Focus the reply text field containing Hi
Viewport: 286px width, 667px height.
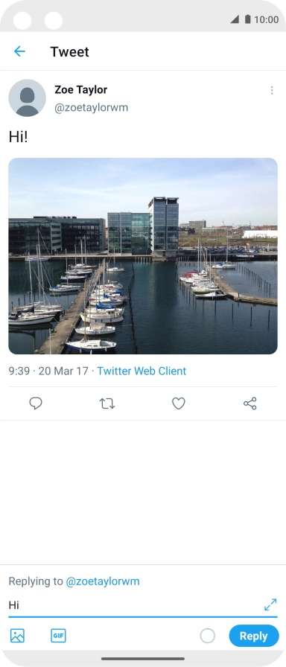pyautogui.click(x=135, y=605)
